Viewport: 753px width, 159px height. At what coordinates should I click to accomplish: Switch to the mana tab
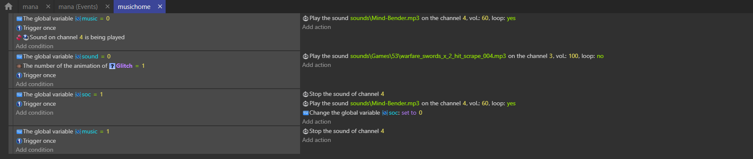[30, 7]
